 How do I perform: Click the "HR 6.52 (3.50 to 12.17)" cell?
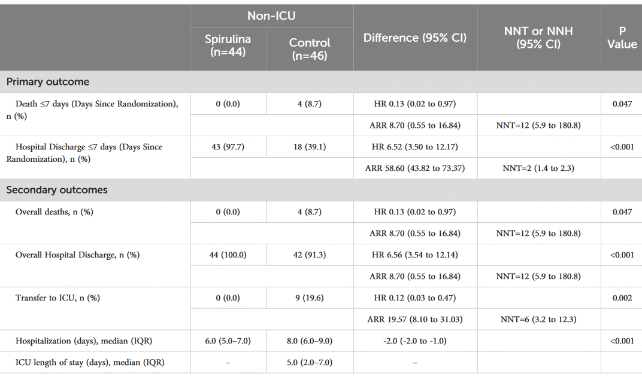pyautogui.click(x=415, y=147)
